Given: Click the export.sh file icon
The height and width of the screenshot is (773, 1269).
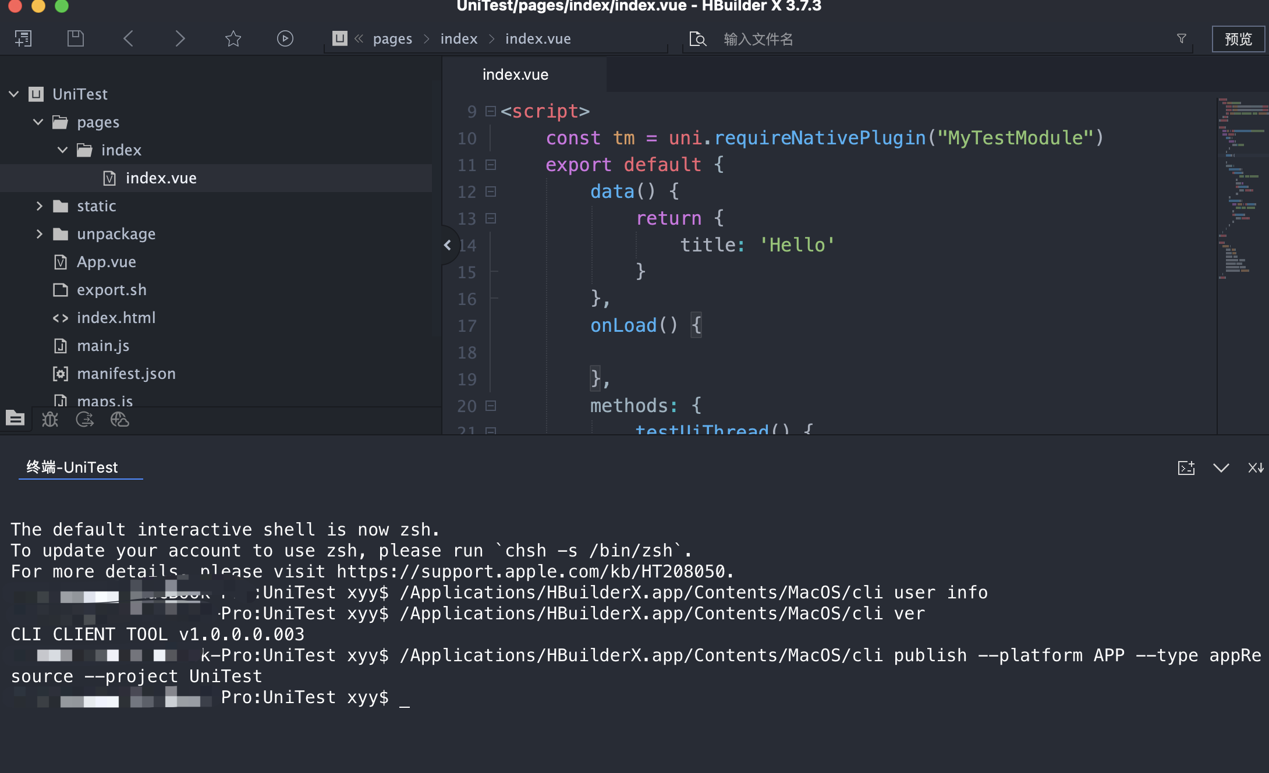Looking at the screenshot, I should (61, 290).
